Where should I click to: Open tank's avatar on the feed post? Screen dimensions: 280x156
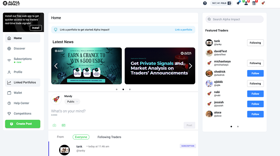point(64,150)
